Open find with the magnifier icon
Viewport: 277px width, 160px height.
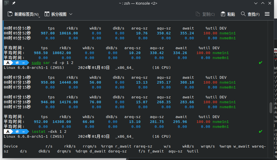point(243,14)
